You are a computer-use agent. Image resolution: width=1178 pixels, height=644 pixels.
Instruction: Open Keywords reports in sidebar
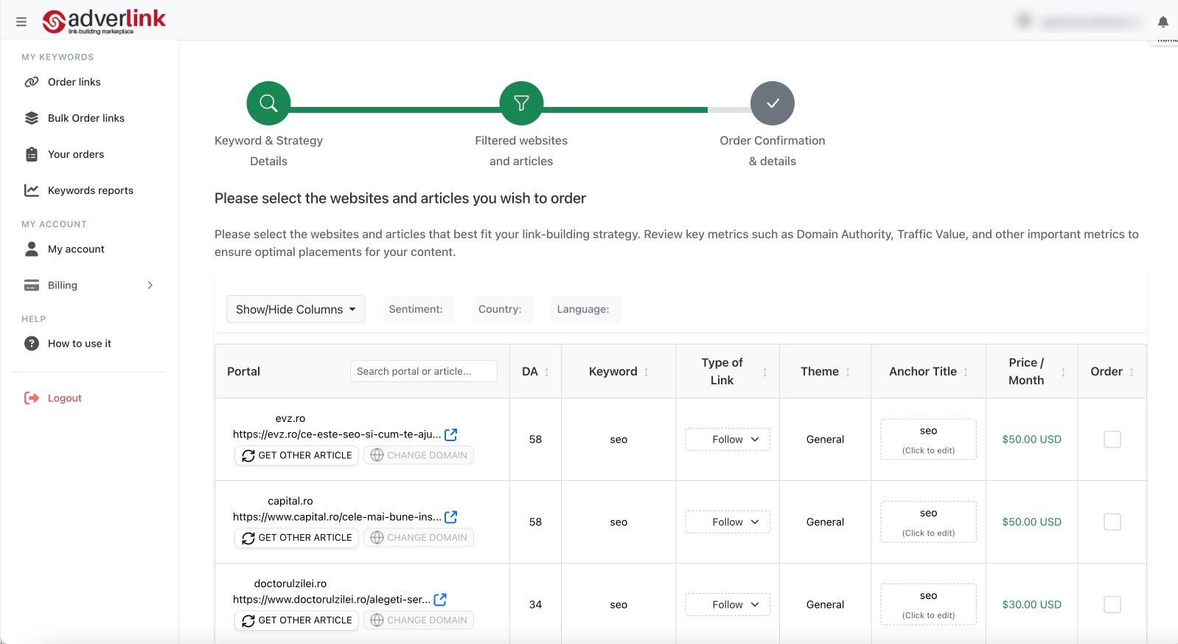click(x=90, y=190)
